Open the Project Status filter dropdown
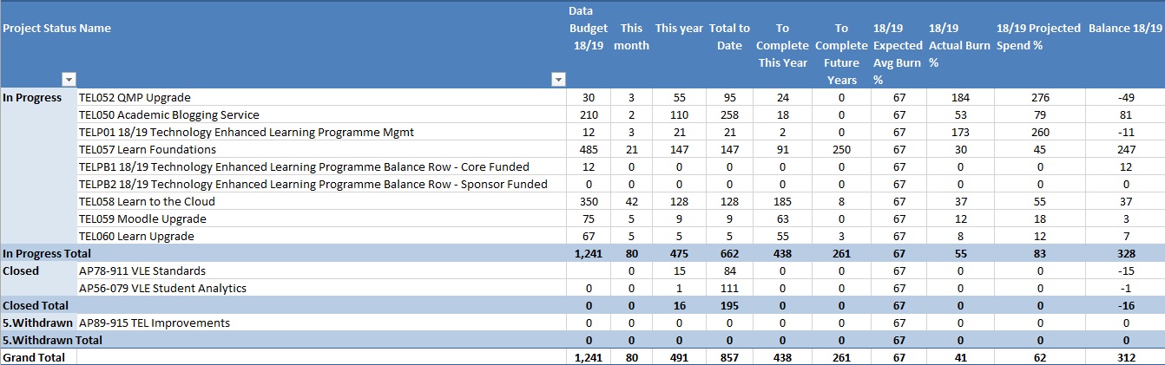The image size is (1165, 365). pos(69,80)
